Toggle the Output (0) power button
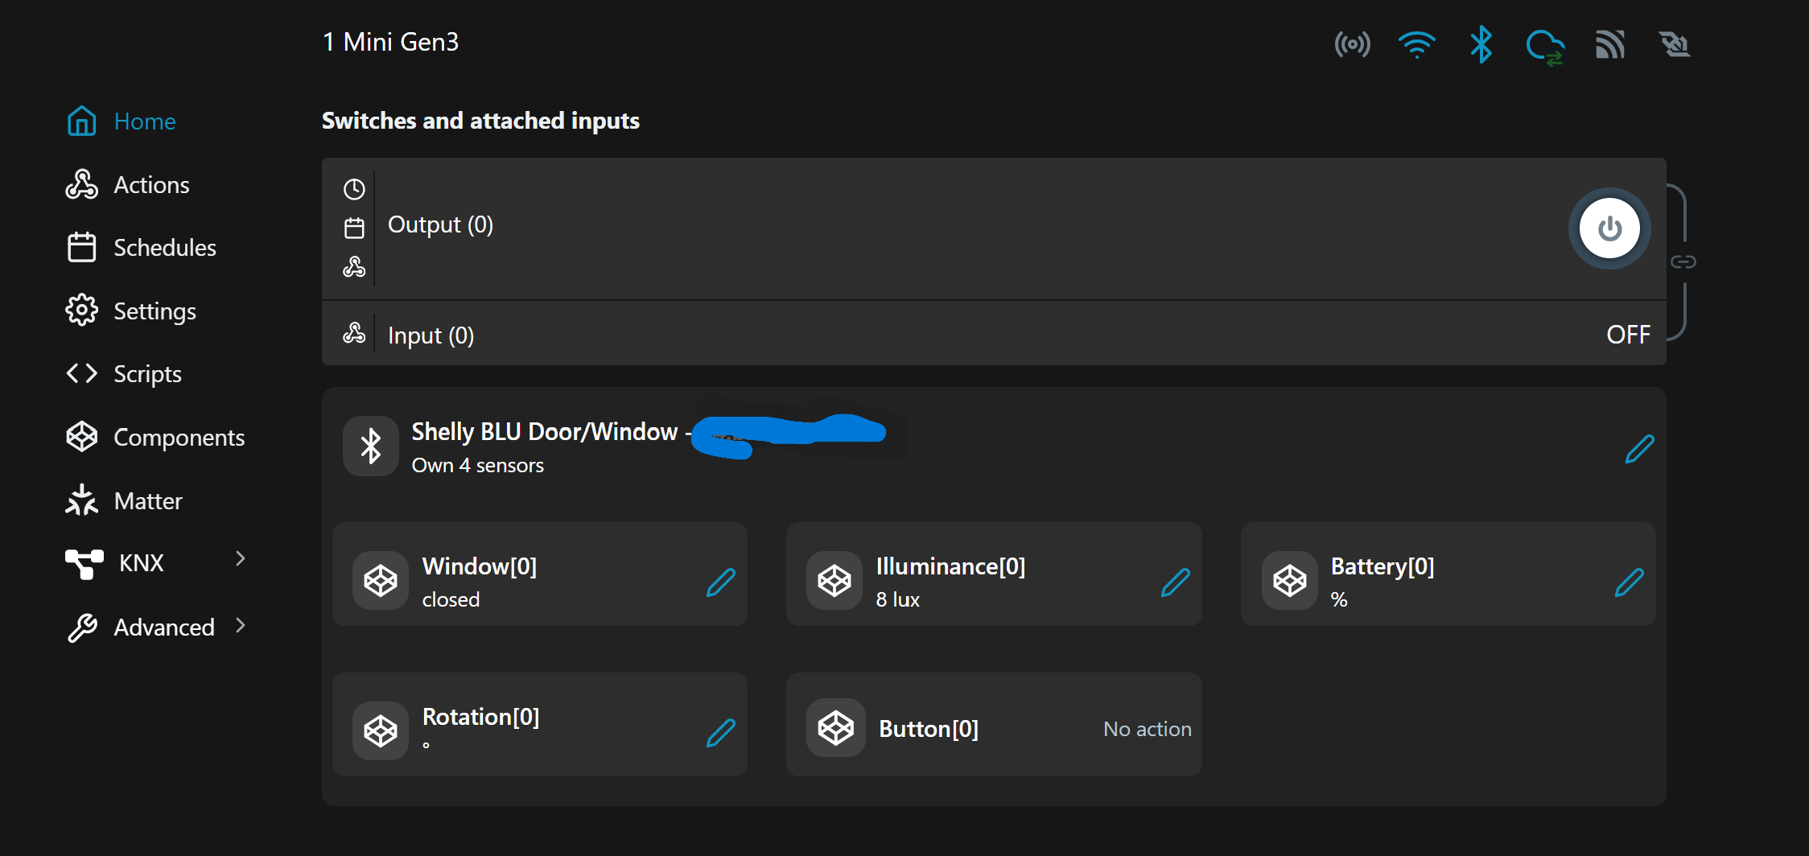This screenshot has width=1809, height=856. (1609, 228)
